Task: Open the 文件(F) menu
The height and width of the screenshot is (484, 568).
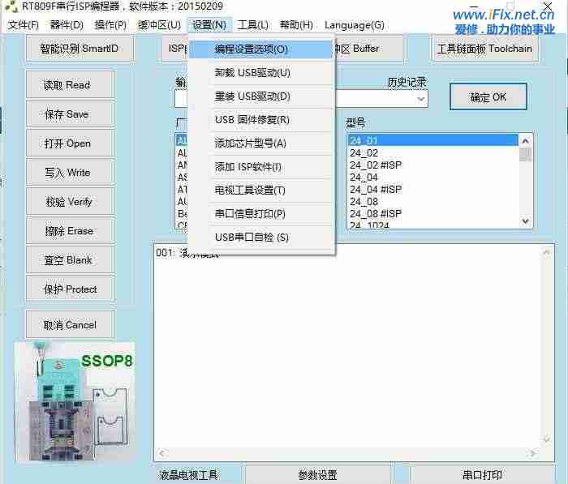Action: click(24, 25)
